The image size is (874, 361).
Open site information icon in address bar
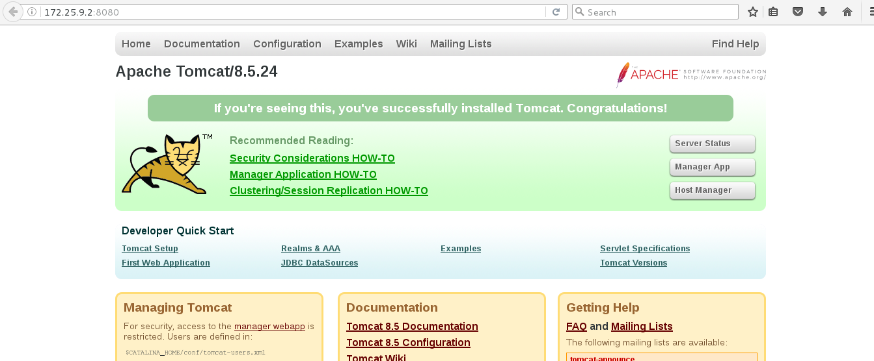click(32, 12)
